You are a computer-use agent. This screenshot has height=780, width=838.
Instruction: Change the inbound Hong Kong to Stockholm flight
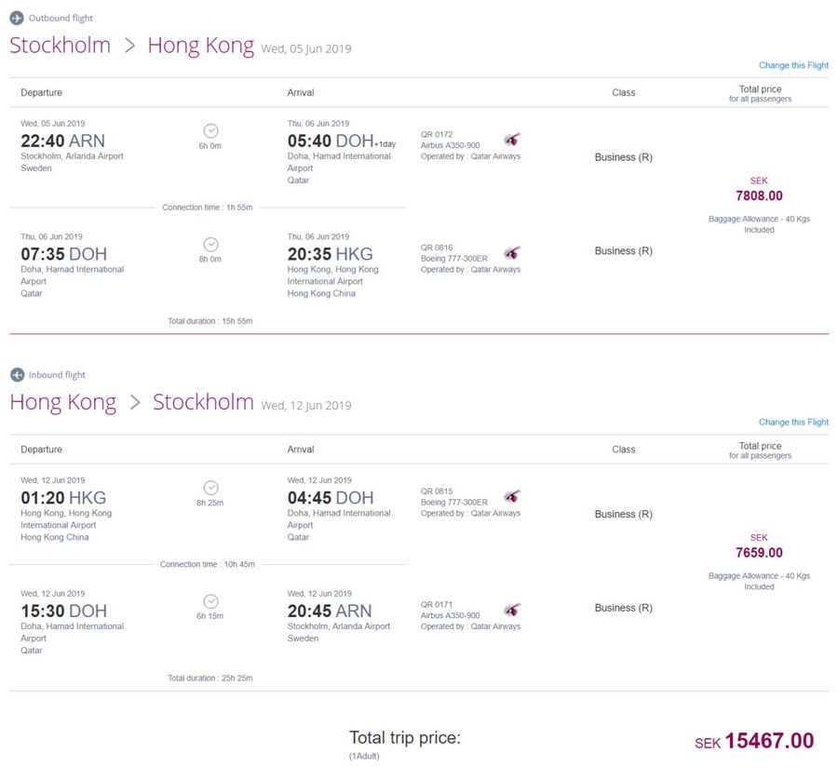793,422
